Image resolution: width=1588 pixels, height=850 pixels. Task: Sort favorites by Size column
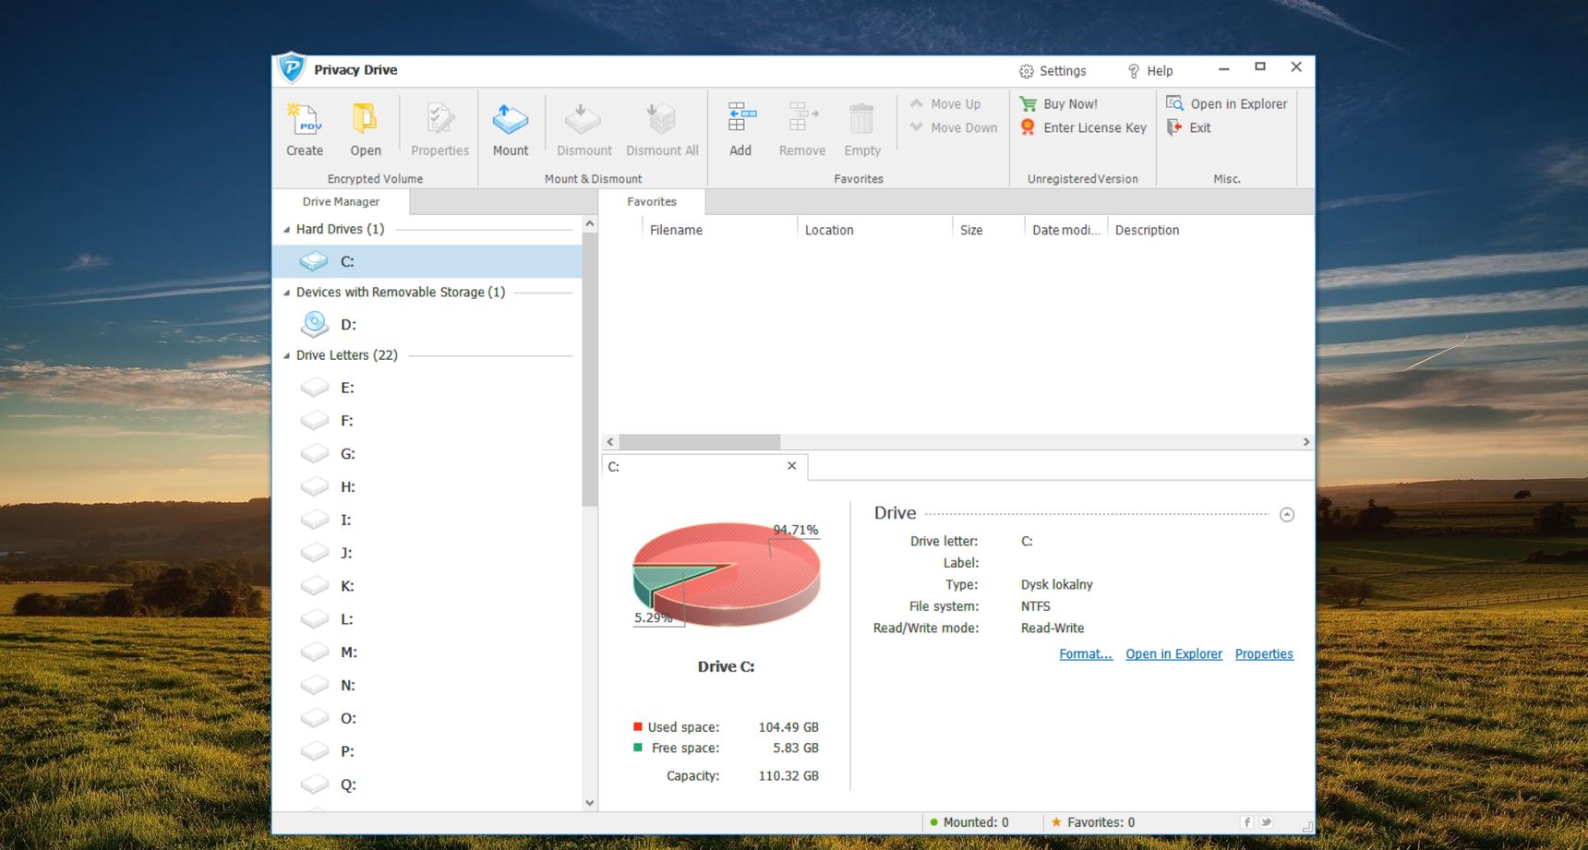point(988,230)
